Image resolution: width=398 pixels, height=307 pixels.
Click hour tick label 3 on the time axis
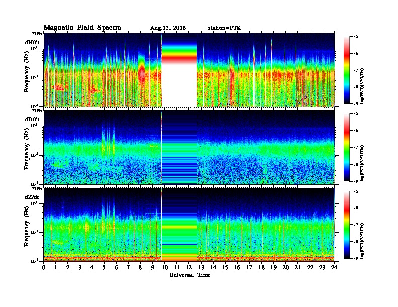tap(80, 268)
